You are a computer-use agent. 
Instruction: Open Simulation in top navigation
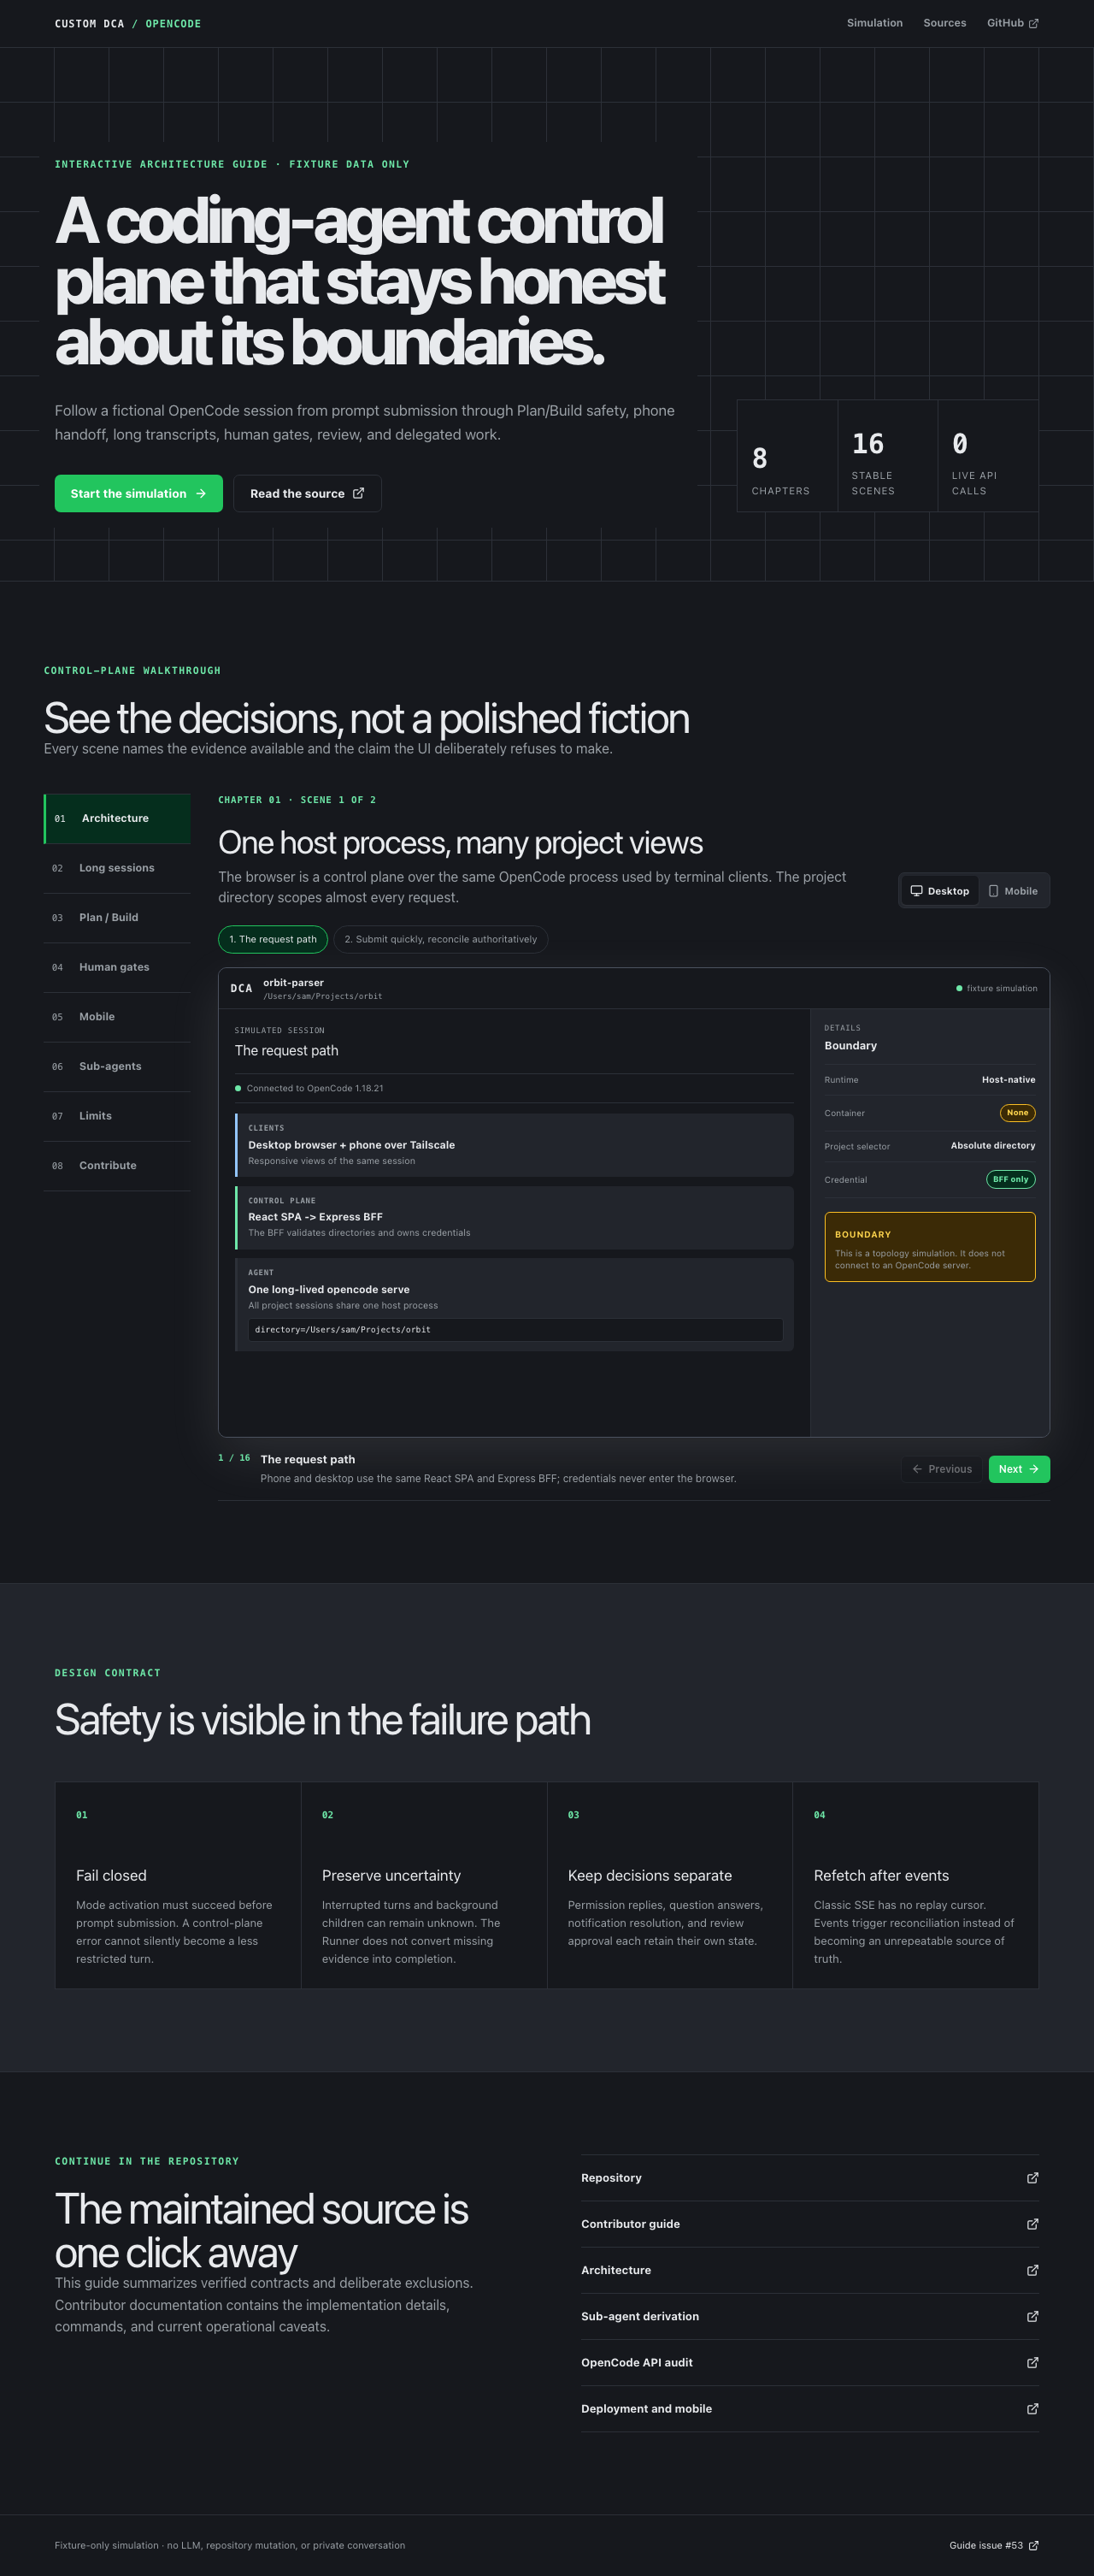[x=874, y=23]
